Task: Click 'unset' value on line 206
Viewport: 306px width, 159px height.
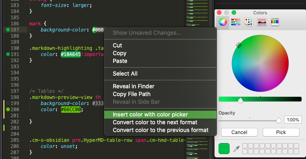Action: tap(68, 146)
